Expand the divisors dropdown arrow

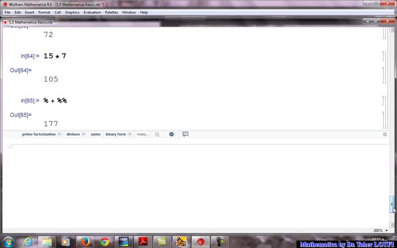84,134
